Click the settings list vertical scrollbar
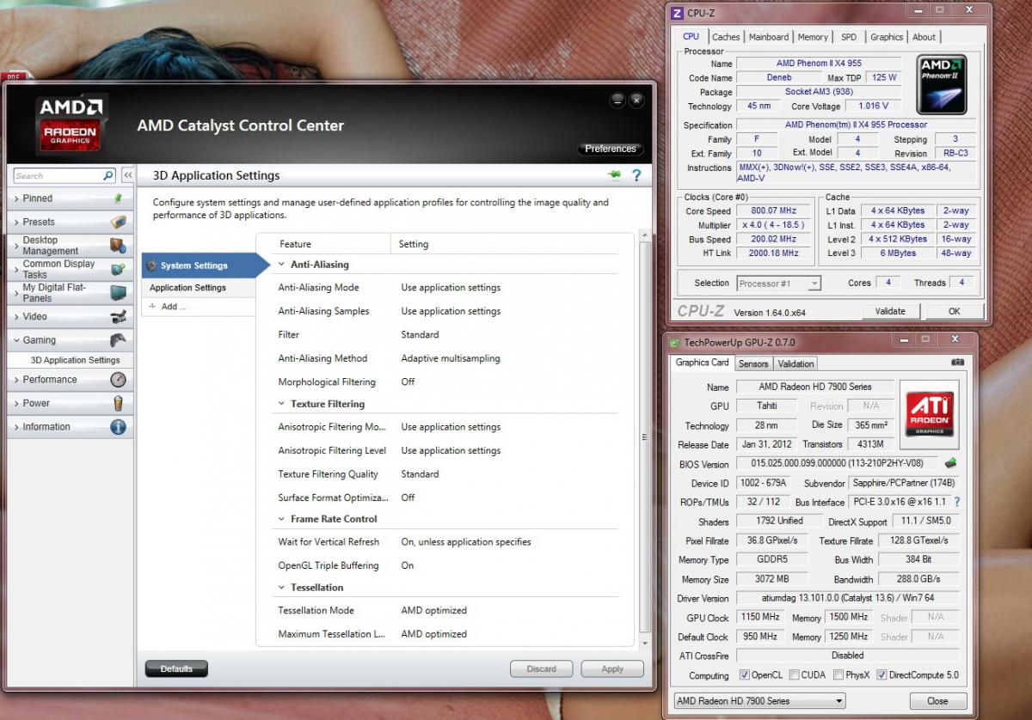The image size is (1032, 720). (645, 438)
